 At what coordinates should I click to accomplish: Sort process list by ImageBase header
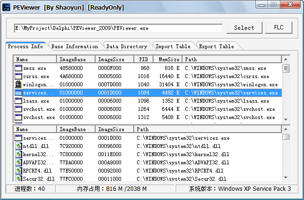(76, 59)
